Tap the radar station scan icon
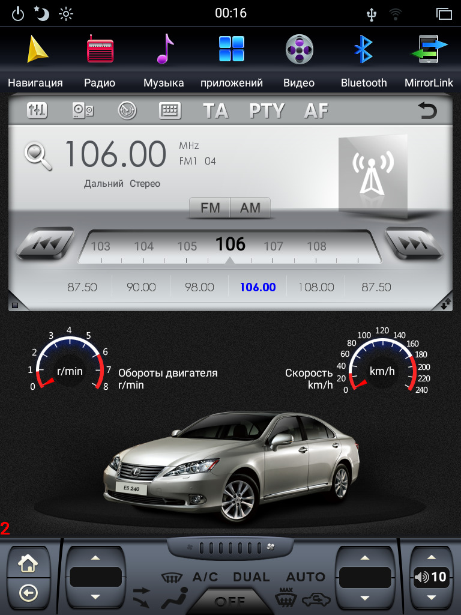This screenshot has height=615, width=461. pyautogui.click(x=127, y=111)
